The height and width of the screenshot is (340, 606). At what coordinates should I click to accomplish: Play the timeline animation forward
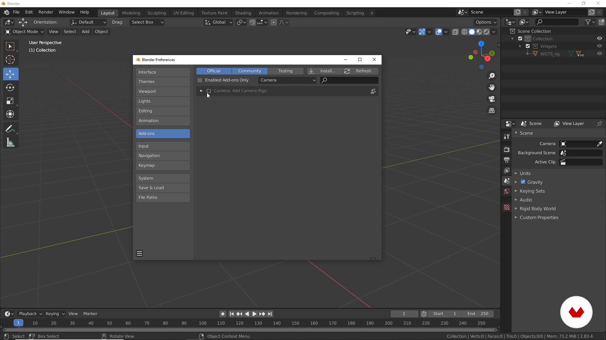(x=254, y=314)
